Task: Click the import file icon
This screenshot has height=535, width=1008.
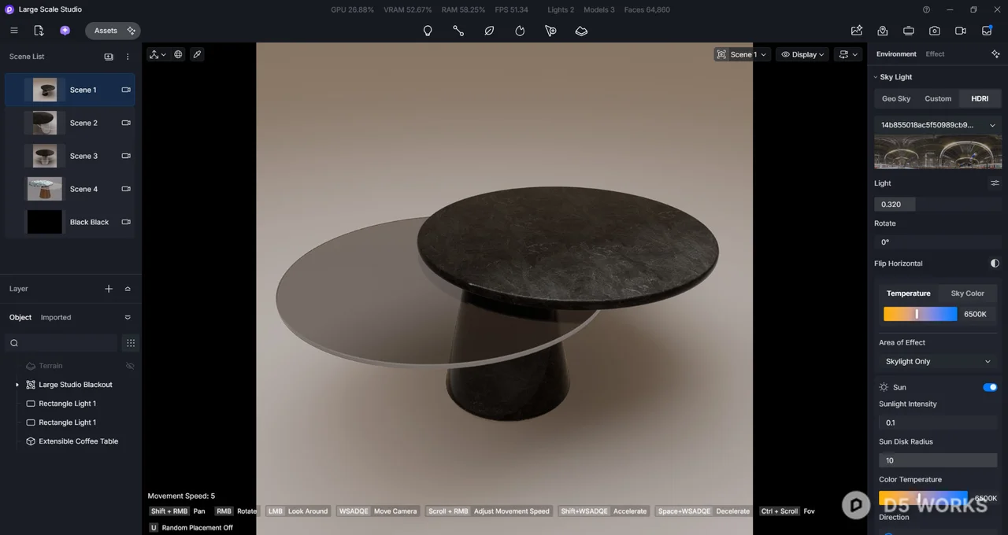Action: point(39,31)
